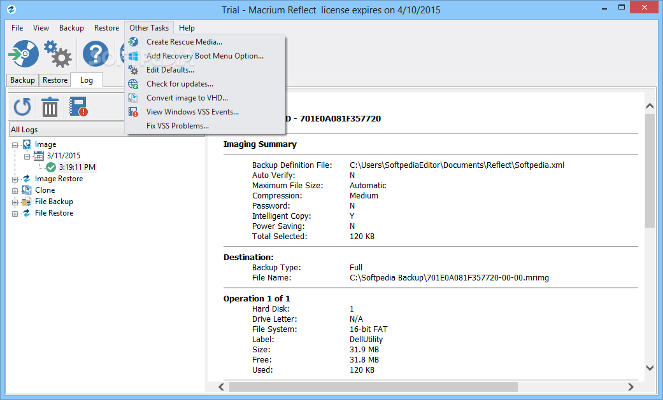The height and width of the screenshot is (400, 663).
Task: Click the Convert image to VHD icon
Action: (133, 97)
